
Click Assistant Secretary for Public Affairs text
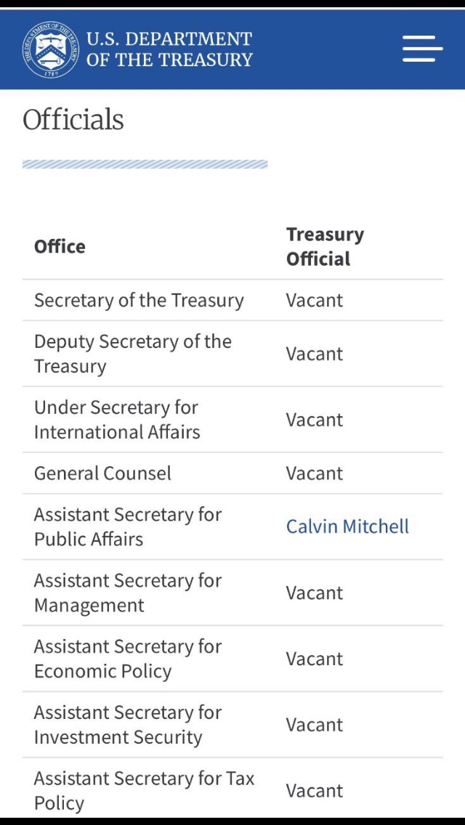128,527
